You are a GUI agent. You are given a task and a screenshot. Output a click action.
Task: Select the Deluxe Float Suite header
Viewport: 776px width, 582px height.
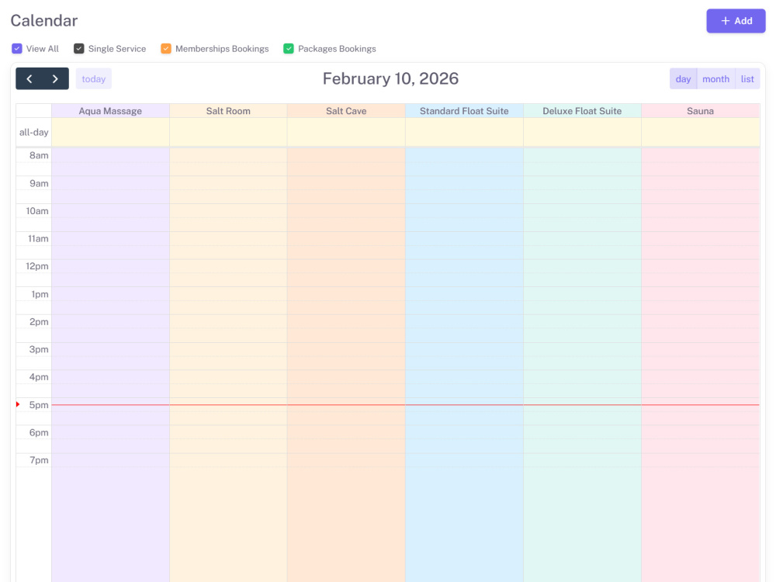pyautogui.click(x=582, y=111)
